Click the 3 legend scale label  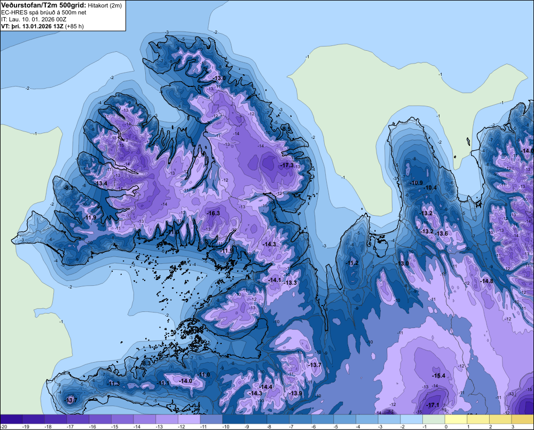(x=513, y=427)
